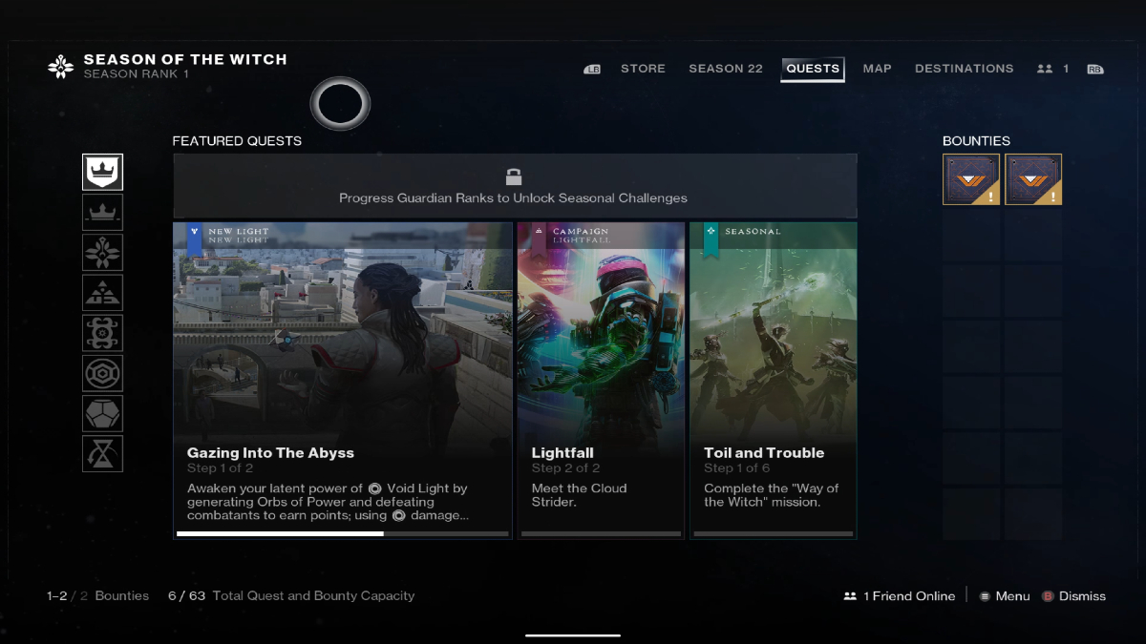
Task: Click the dodecahedron quest category icon
Action: (102, 413)
